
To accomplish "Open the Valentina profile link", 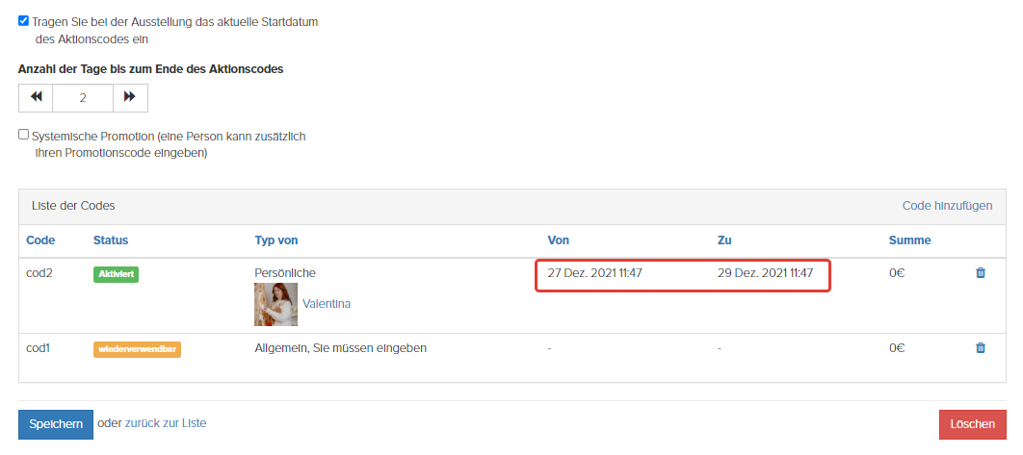I will [x=327, y=304].
